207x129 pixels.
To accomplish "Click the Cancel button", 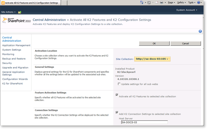I will click(185, 43).
